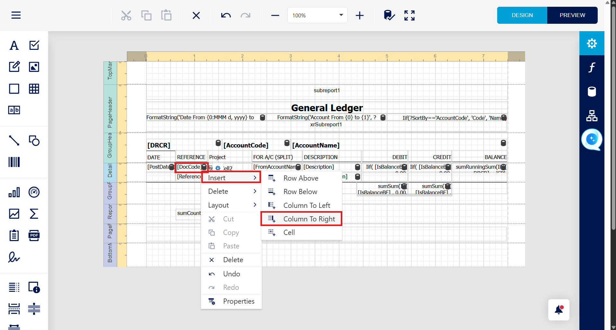Expand the Layout submenu
The image size is (616, 330).
pyautogui.click(x=232, y=205)
